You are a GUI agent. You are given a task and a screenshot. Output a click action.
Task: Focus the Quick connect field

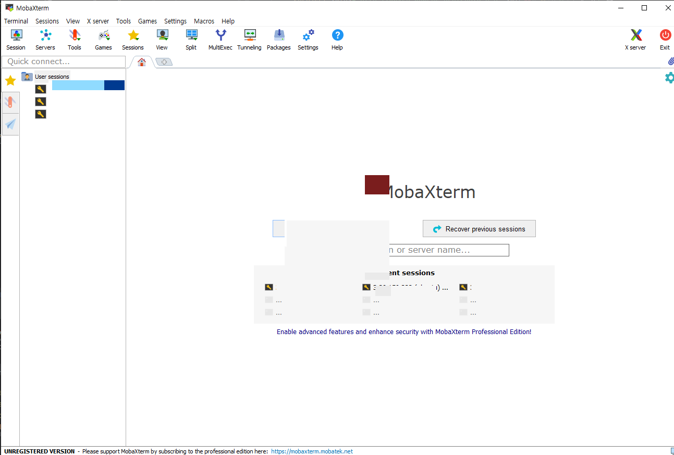pos(64,62)
